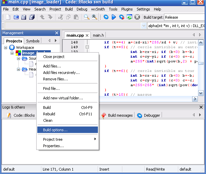
Task: Open the Debug menu
Action: (82, 9)
